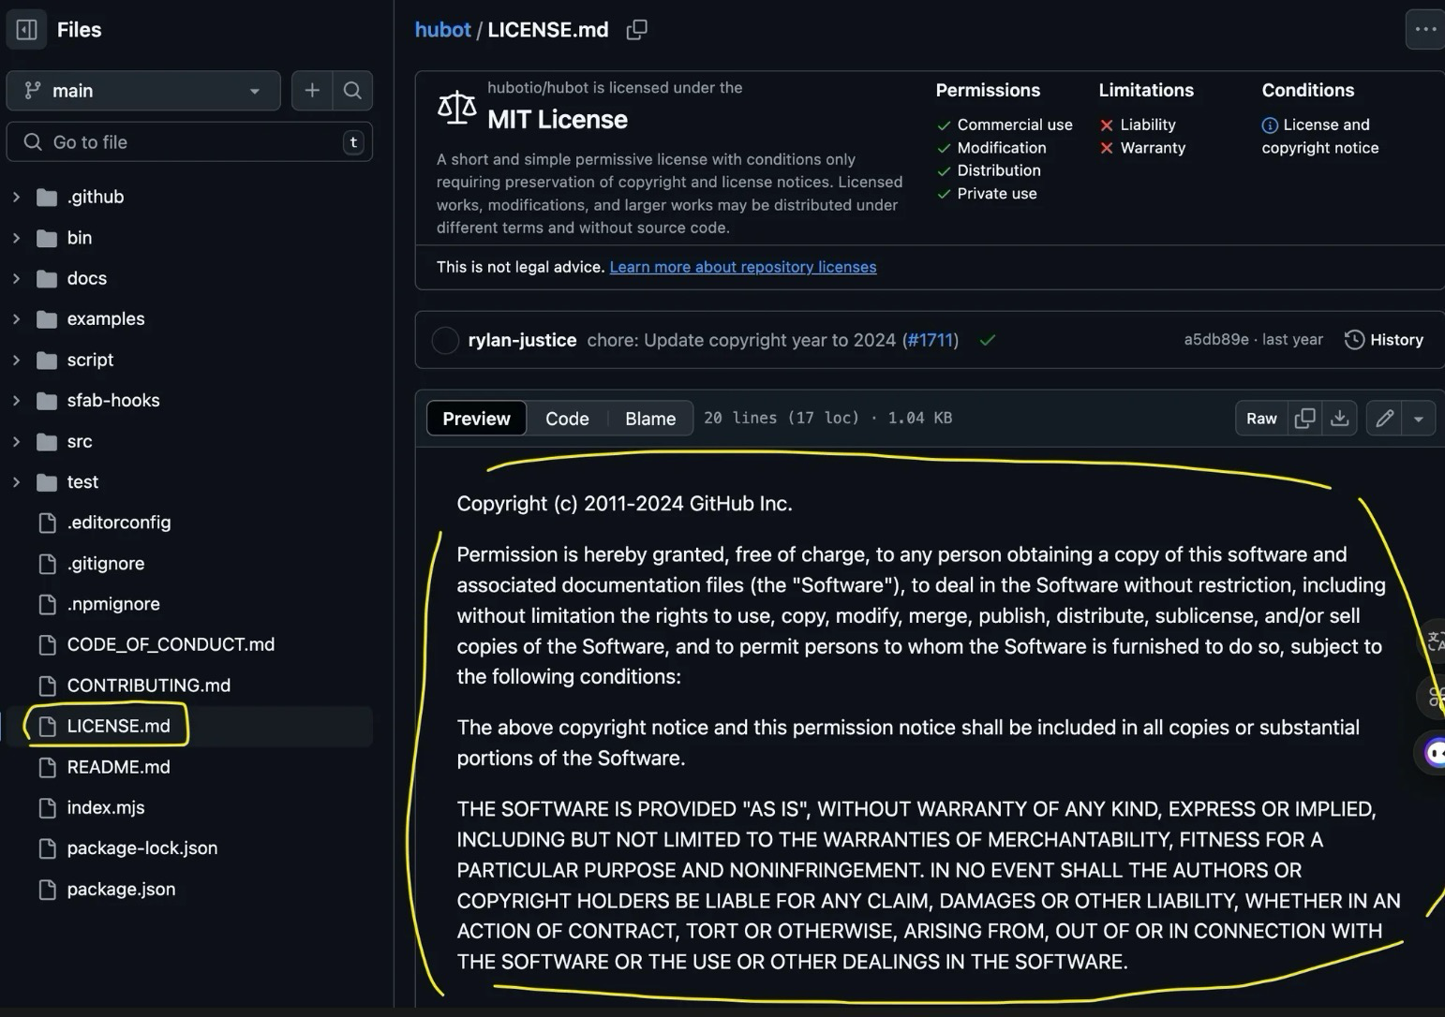Image resolution: width=1445 pixels, height=1017 pixels.
Task: Expand the test folder chevron
Action: point(16,482)
